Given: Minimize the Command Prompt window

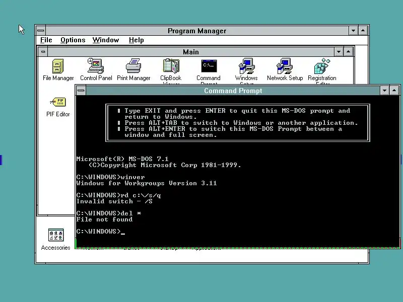Looking at the screenshot, I should [x=384, y=91].
